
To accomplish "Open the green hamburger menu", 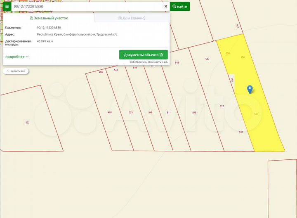I will pyautogui.click(x=7, y=7).
